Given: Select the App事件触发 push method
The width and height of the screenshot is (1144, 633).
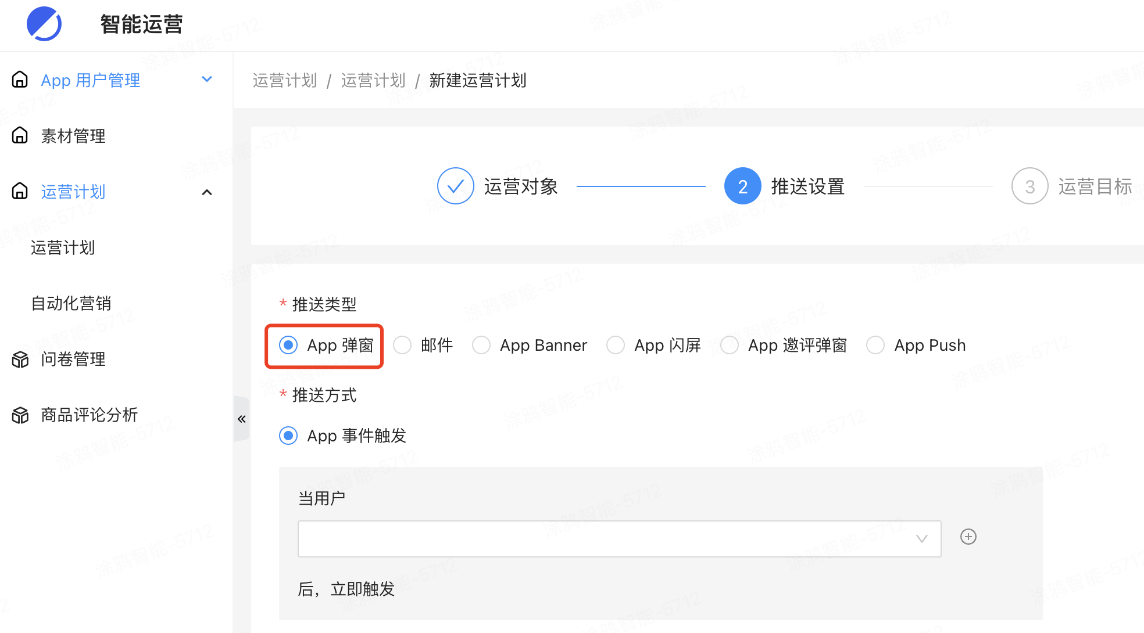Looking at the screenshot, I should pyautogui.click(x=288, y=434).
